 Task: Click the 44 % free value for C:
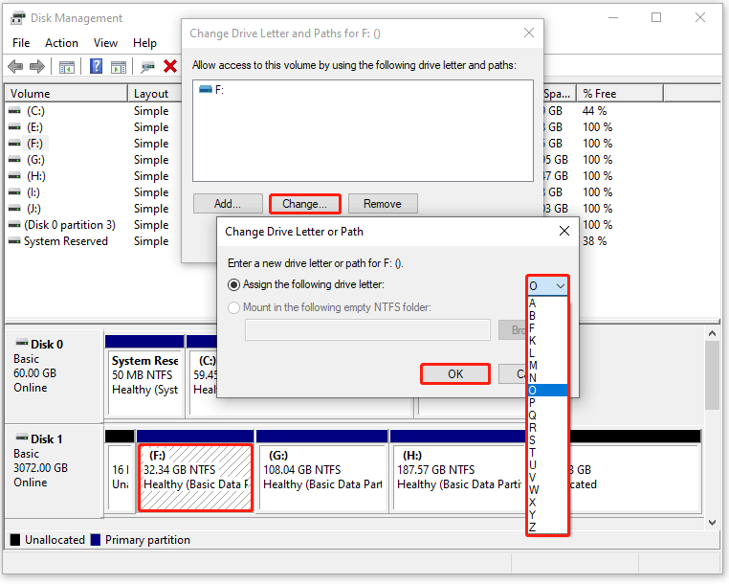tap(595, 111)
